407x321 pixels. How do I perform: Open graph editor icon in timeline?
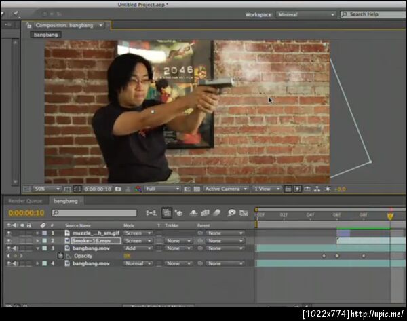click(244, 213)
